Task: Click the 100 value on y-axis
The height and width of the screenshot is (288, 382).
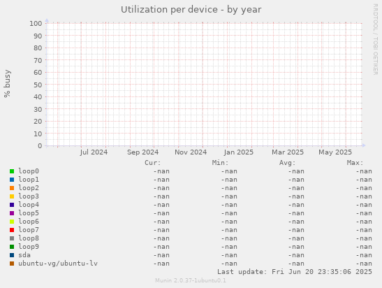Action: coord(36,23)
